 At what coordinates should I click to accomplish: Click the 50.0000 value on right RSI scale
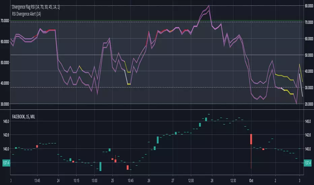(309, 55)
